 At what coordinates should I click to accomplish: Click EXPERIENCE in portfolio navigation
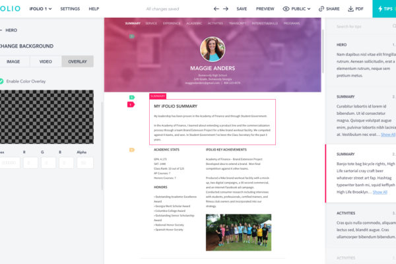172,23
